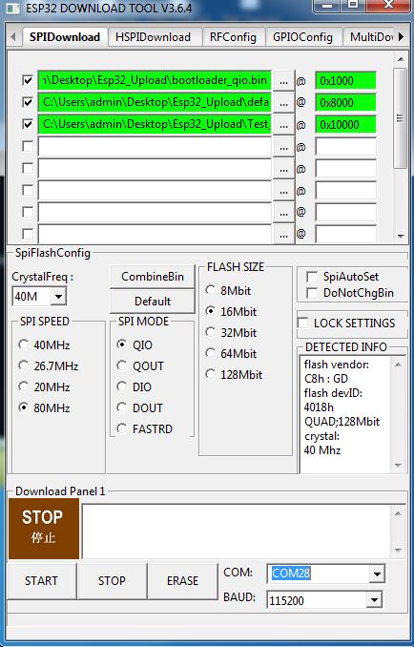Click the CombineBin button
The height and width of the screenshot is (647, 414).
[153, 277]
